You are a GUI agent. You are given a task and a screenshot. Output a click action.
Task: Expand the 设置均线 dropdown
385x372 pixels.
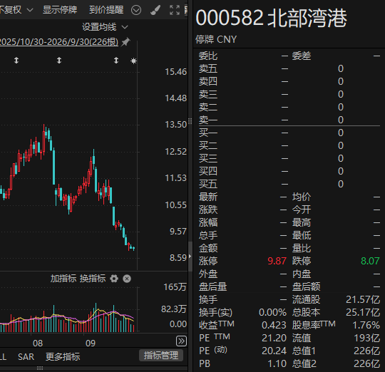point(105,27)
